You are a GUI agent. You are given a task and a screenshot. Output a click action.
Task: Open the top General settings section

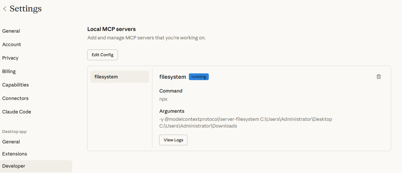click(11, 31)
